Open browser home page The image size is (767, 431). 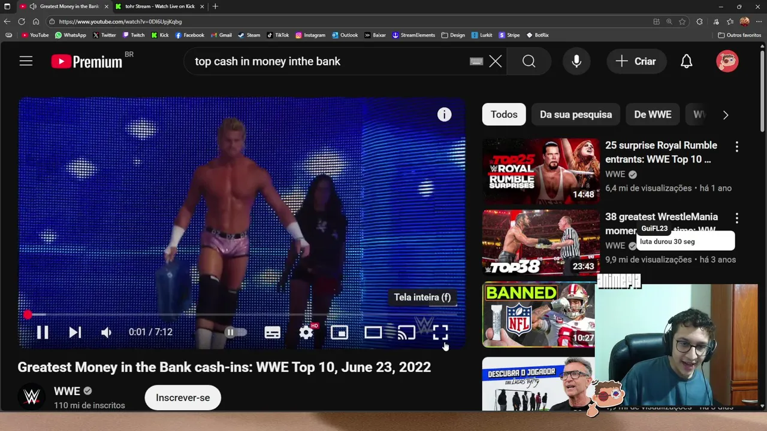coord(36,22)
